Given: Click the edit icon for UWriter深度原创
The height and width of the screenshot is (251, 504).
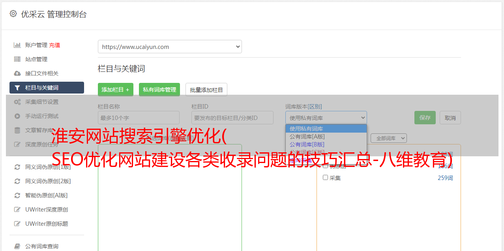Looking at the screenshot, I should [17, 210].
